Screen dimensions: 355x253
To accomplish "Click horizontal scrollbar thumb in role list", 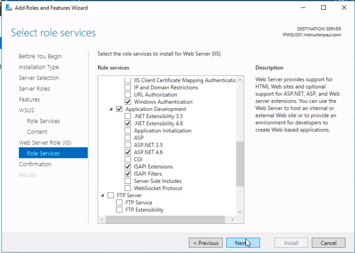I will pos(165,219).
